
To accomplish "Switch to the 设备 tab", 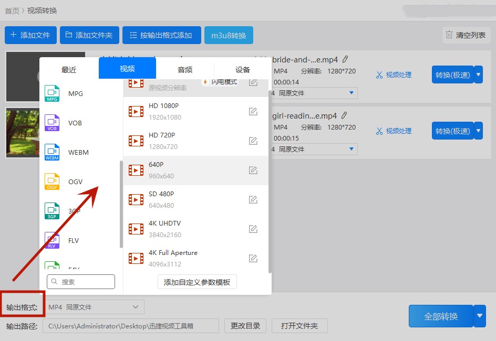I will (x=242, y=68).
